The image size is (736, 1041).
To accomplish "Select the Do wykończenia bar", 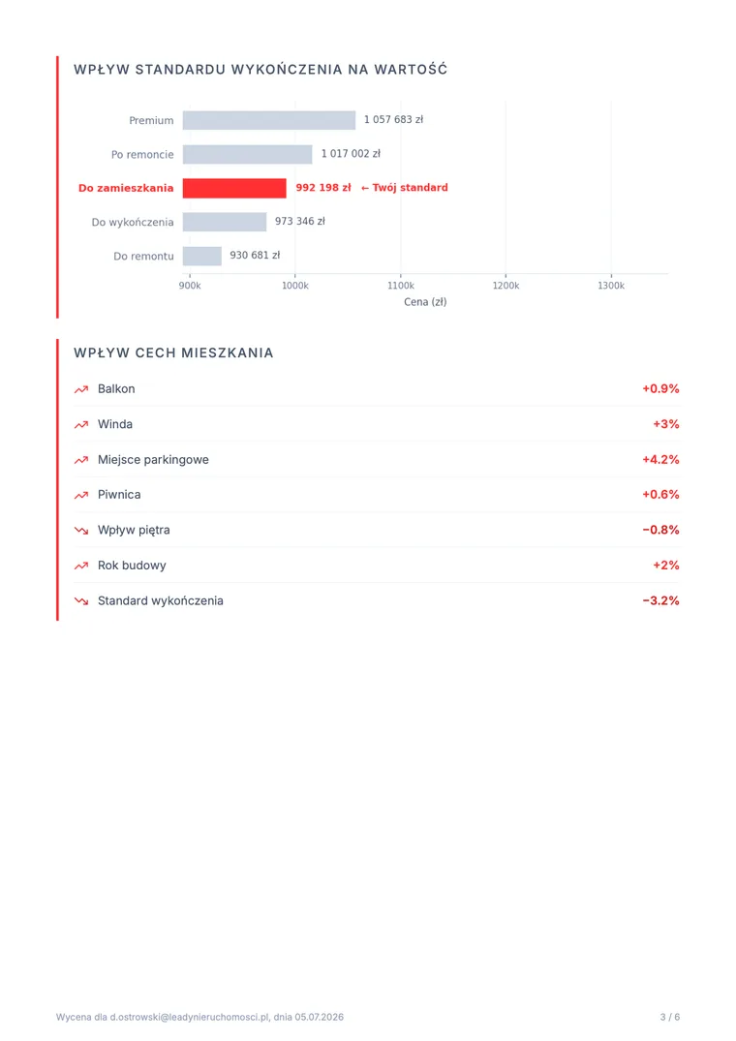I will click(225, 222).
